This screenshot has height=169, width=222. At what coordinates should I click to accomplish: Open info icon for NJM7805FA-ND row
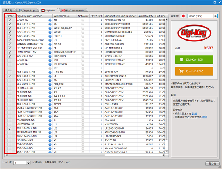50,124
